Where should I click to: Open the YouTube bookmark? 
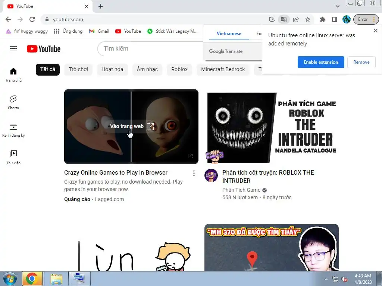click(x=128, y=31)
